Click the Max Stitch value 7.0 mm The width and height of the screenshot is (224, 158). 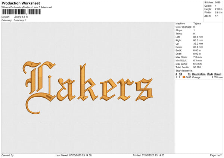tap(197, 57)
